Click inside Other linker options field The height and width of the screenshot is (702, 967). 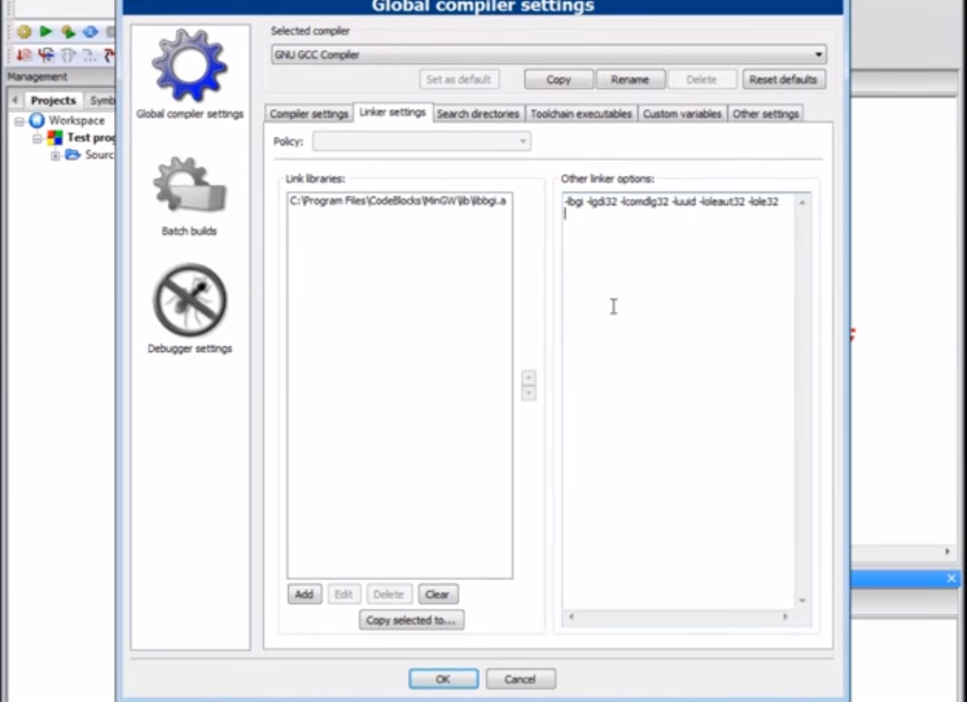point(677,387)
